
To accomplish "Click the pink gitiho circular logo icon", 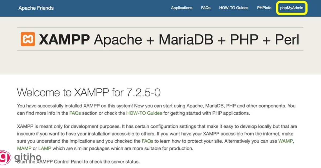I will [5, 157].
